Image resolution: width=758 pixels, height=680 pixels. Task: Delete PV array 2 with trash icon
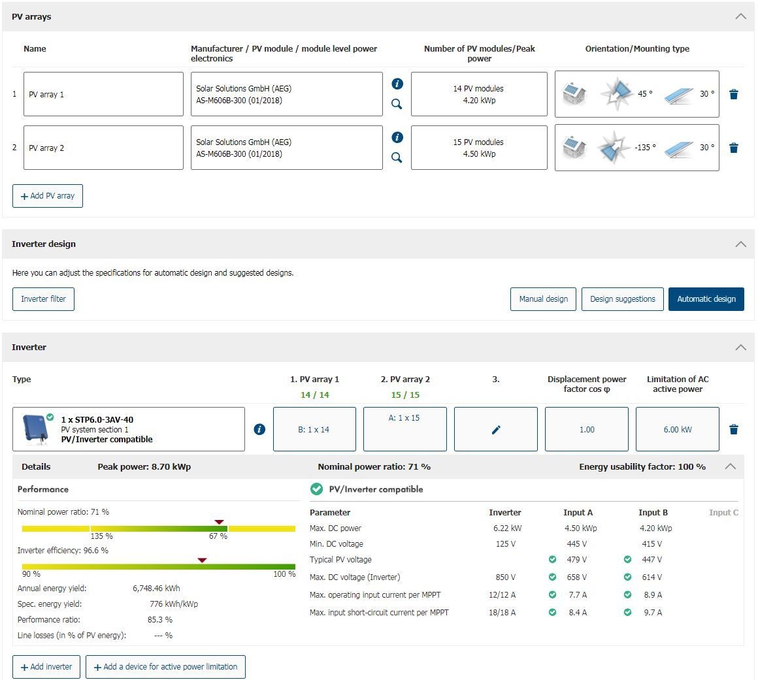tap(733, 148)
